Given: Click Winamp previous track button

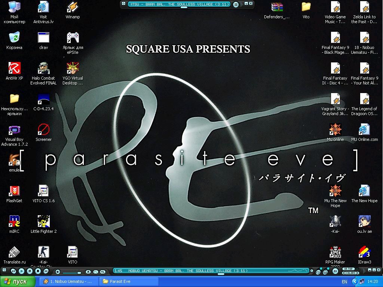Looking at the screenshot, I should 13,271.
